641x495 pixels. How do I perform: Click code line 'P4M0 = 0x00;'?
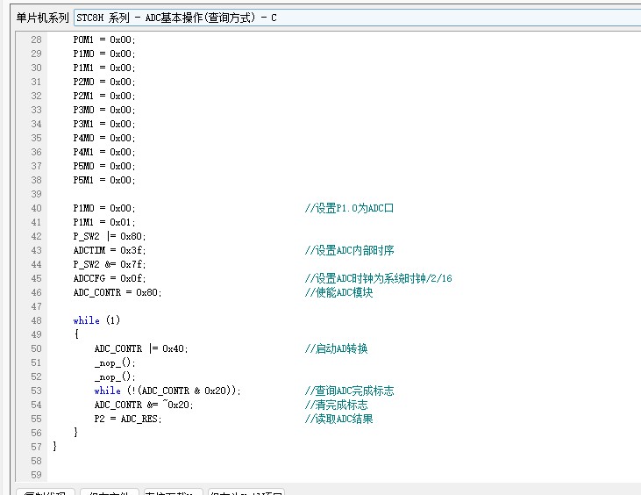(x=104, y=138)
